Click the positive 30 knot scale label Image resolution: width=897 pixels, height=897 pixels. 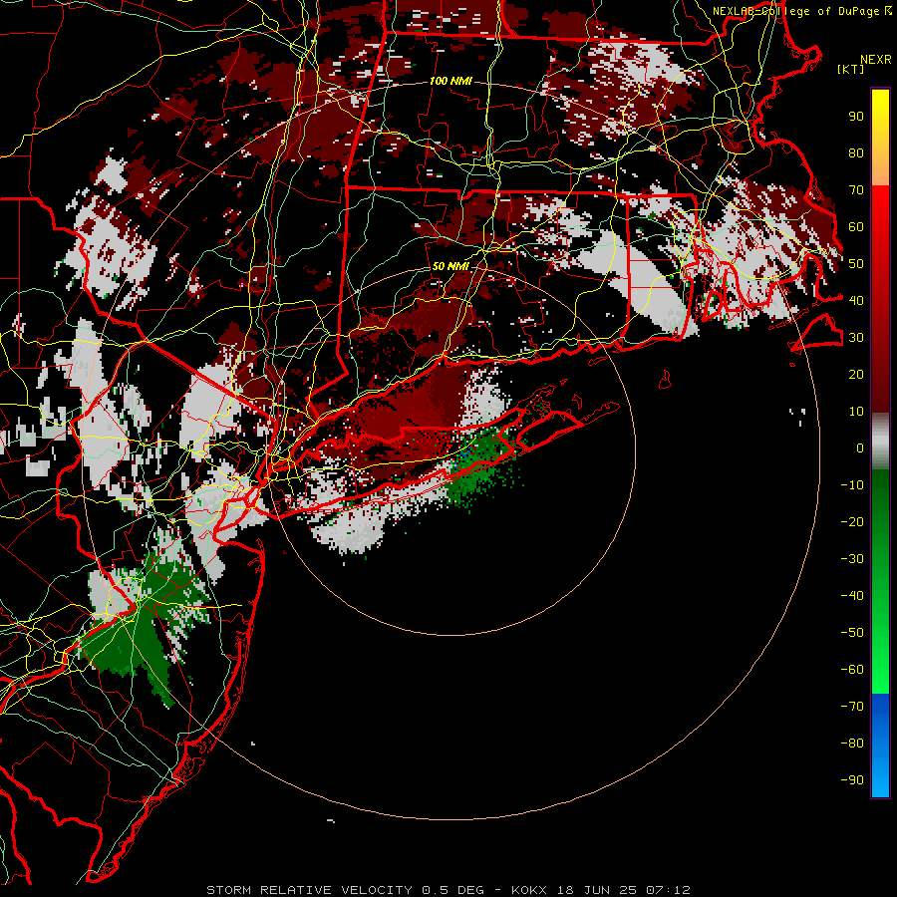point(856,338)
